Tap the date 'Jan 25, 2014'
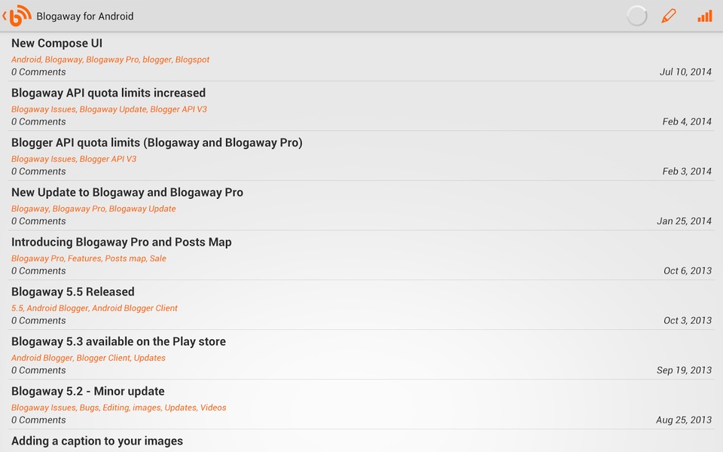 684,221
